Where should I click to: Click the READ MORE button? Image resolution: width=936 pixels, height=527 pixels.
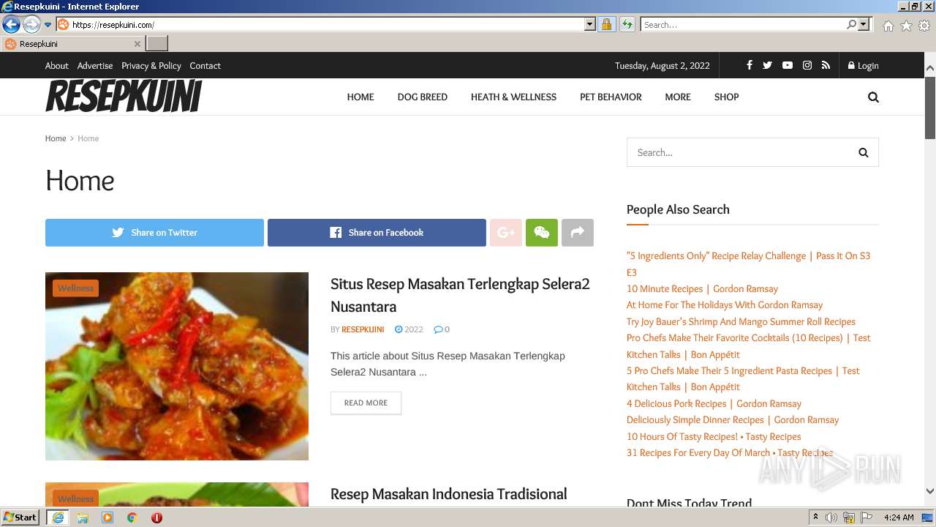click(x=366, y=403)
